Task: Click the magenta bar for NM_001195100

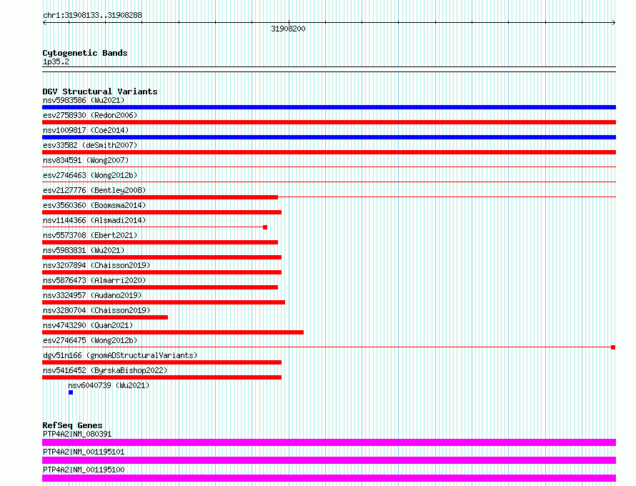Action: click(x=329, y=478)
